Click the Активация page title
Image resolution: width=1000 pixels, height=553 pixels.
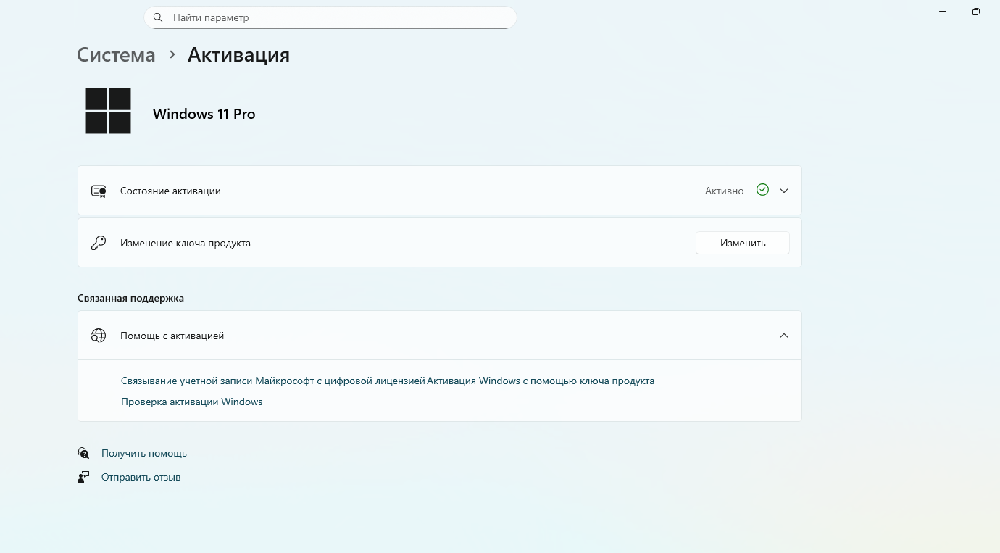pos(238,55)
